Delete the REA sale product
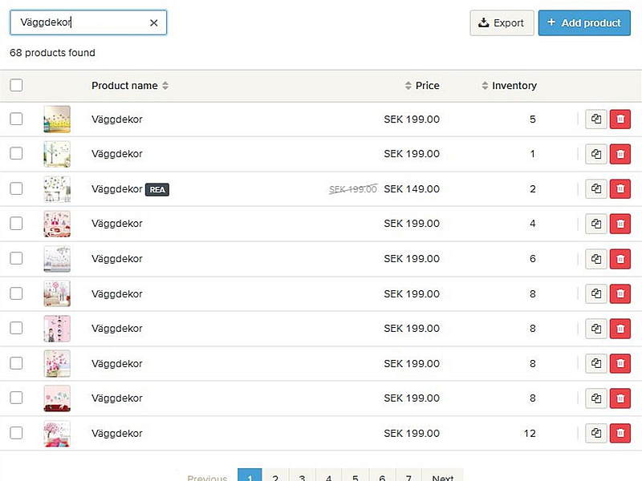642x481 pixels. click(620, 189)
